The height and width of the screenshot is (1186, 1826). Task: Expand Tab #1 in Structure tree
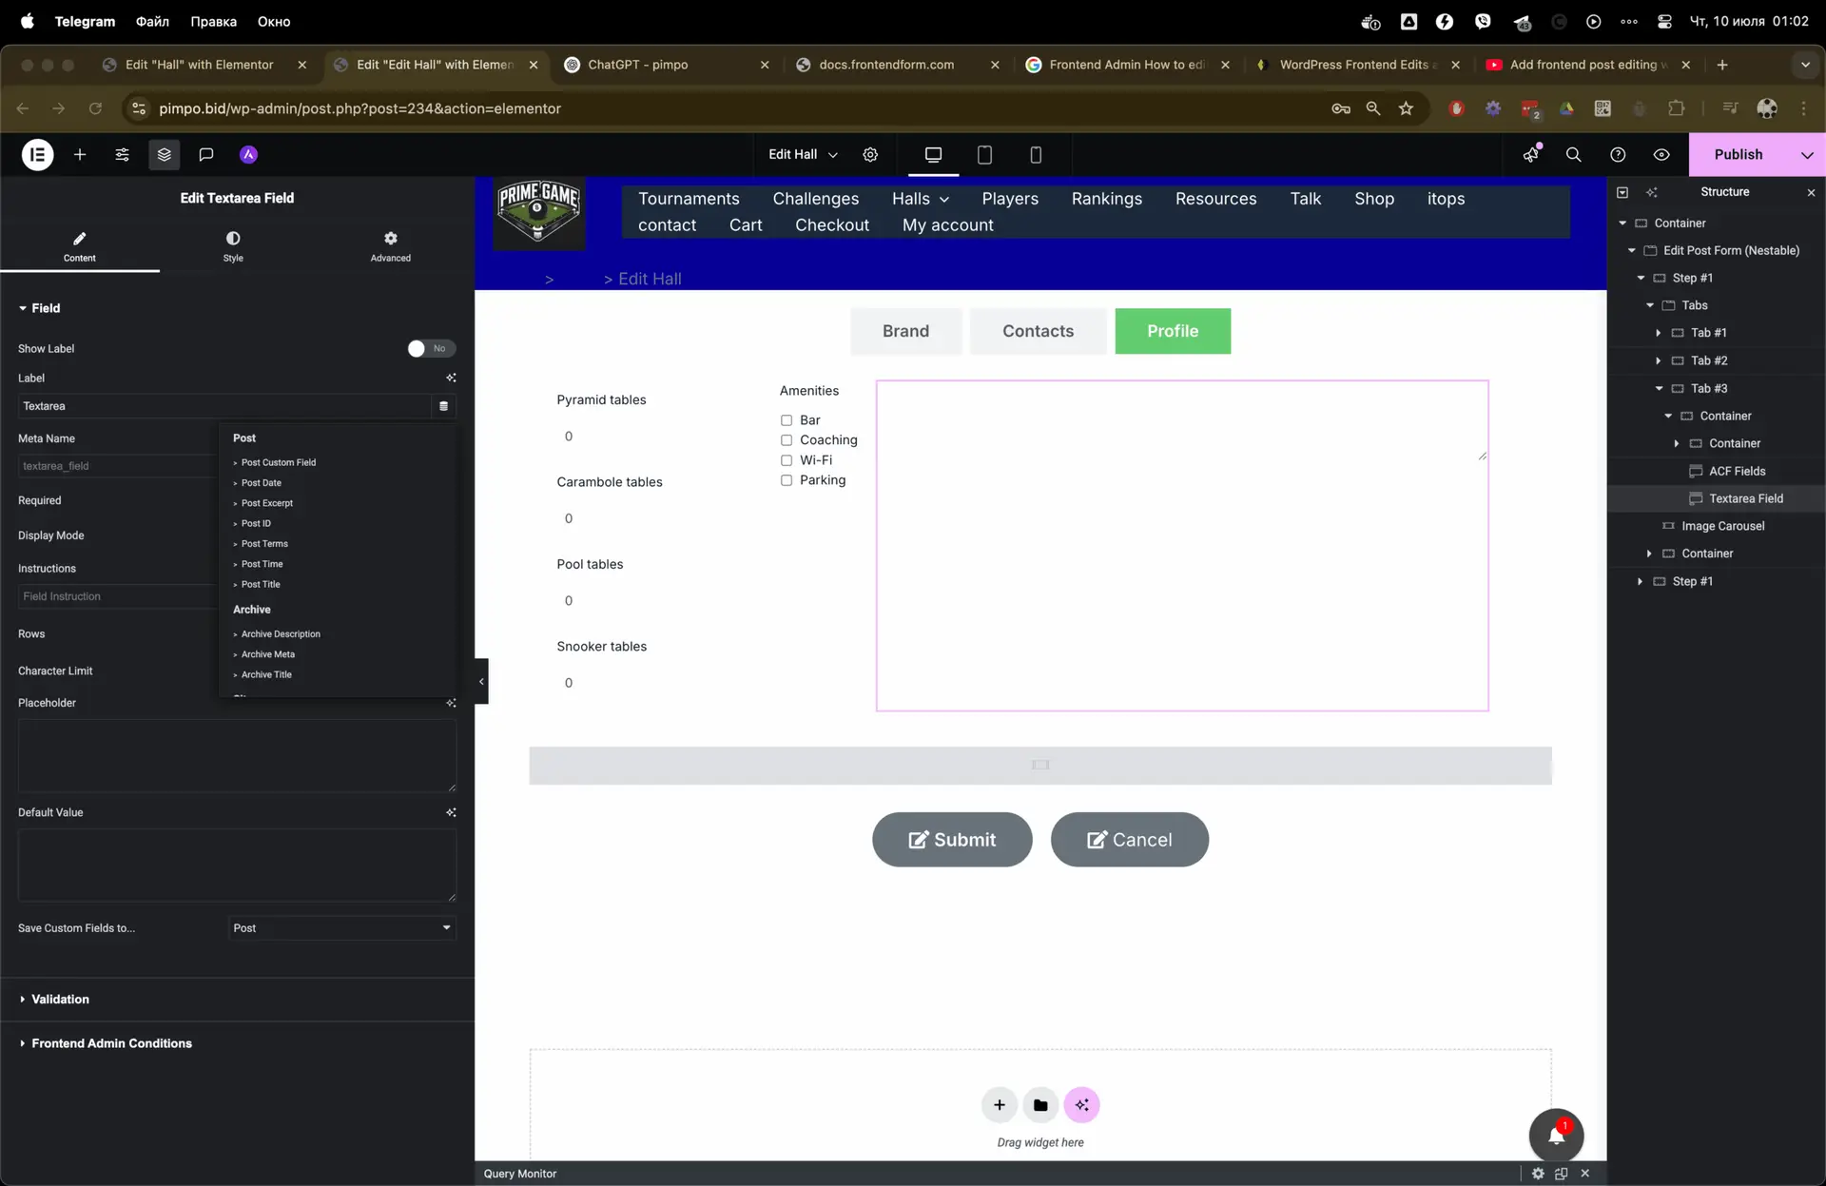[x=1658, y=333]
